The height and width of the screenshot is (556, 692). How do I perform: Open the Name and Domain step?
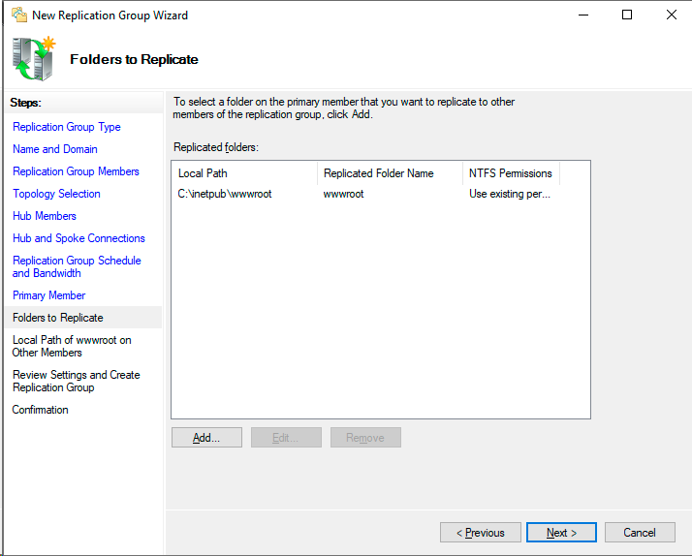coord(55,149)
